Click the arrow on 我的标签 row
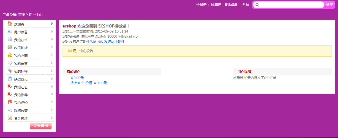 [52, 70]
